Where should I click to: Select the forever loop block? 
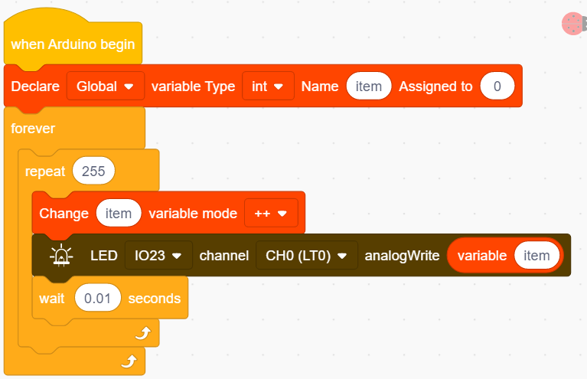tap(33, 129)
